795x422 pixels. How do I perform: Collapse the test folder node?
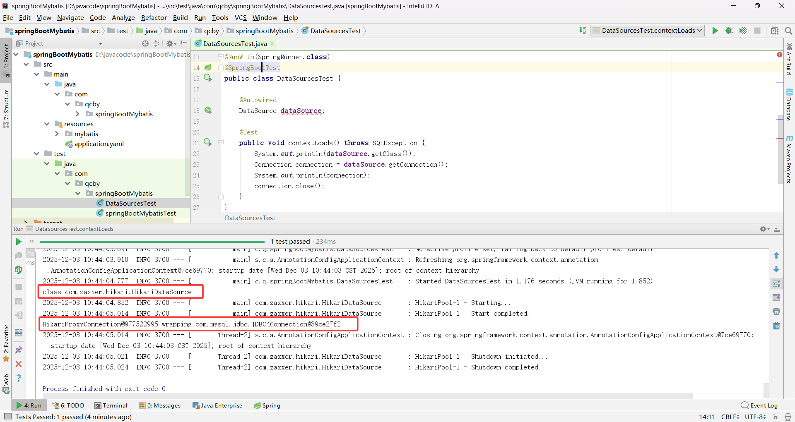click(x=37, y=153)
